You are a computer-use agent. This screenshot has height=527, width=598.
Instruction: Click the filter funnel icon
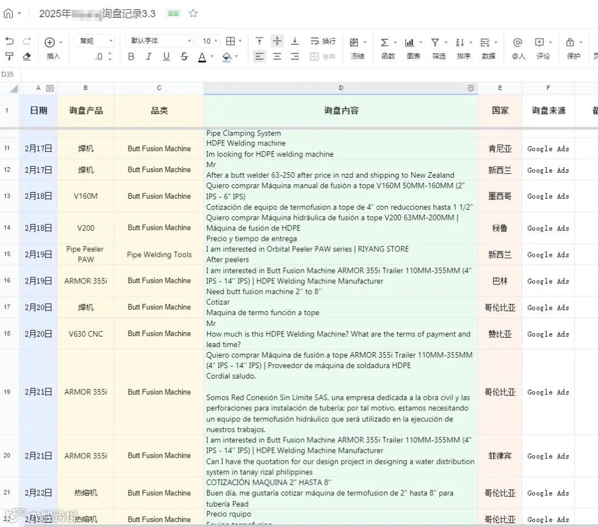[x=435, y=42]
